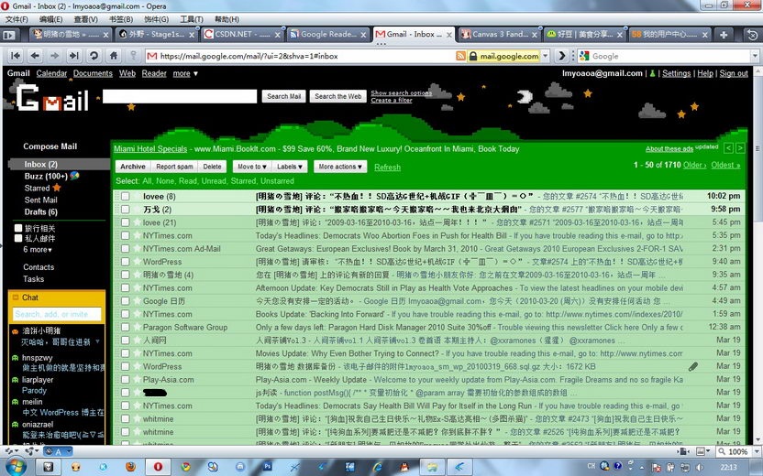Check the Play-Asia.com email checkbox
Screen dimensions: 763x476
pos(125,380)
